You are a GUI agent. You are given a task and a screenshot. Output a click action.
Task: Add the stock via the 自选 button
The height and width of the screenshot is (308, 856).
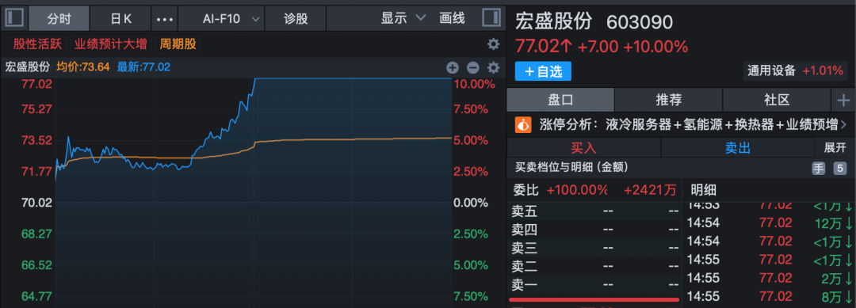click(543, 71)
